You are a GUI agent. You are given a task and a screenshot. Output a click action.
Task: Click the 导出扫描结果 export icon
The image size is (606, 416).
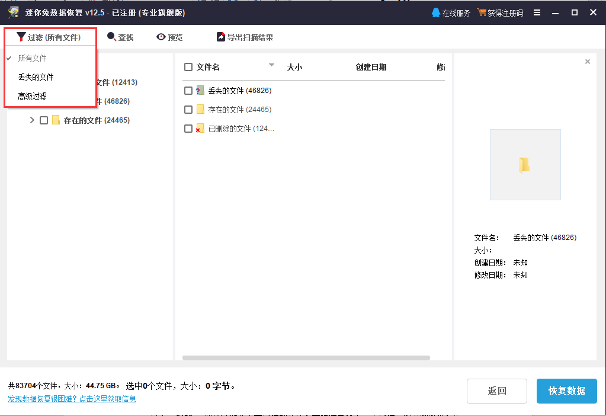(x=221, y=37)
